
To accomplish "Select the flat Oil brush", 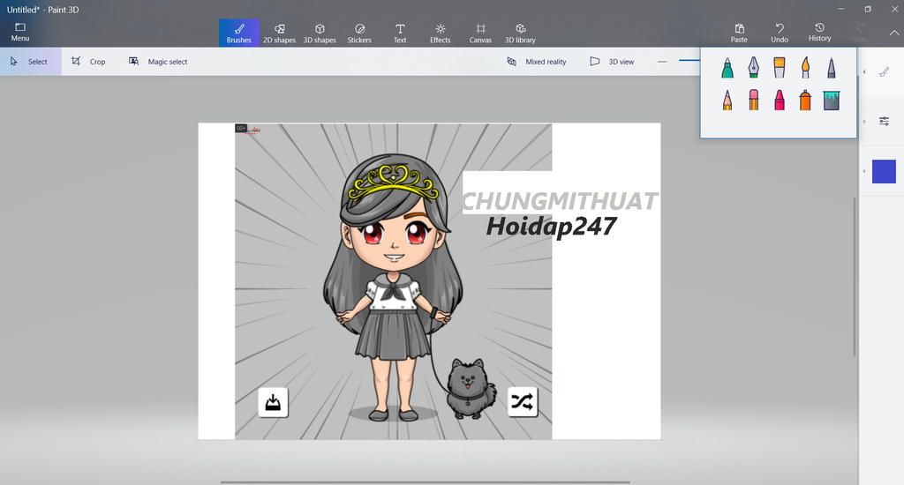I will click(x=780, y=68).
